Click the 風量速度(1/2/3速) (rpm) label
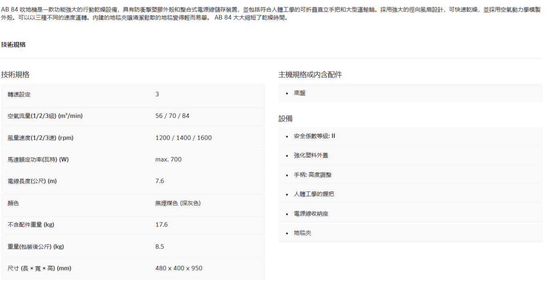The width and height of the screenshot is (555, 282). click(40, 138)
